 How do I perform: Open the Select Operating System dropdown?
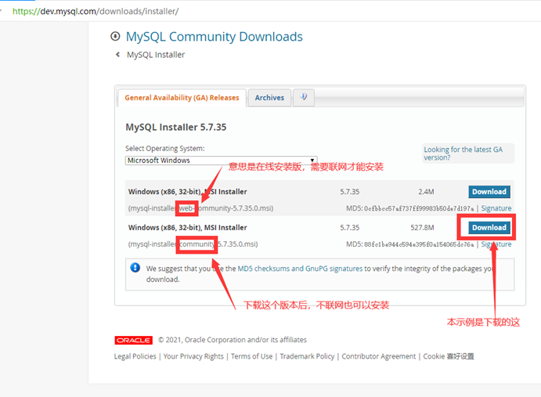(221, 161)
